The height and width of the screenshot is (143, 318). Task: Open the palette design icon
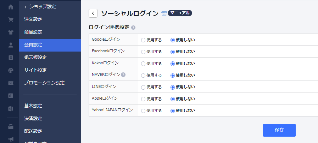[x=11, y=70]
